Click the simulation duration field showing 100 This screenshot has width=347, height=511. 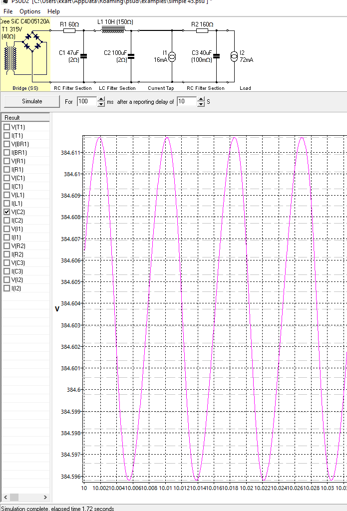click(x=87, y=101)
